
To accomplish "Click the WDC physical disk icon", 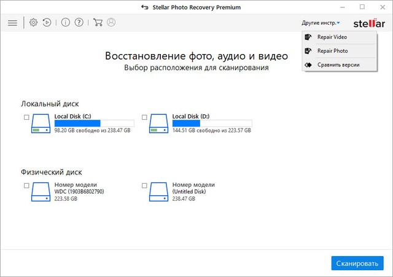I will [x=41, y=192].
